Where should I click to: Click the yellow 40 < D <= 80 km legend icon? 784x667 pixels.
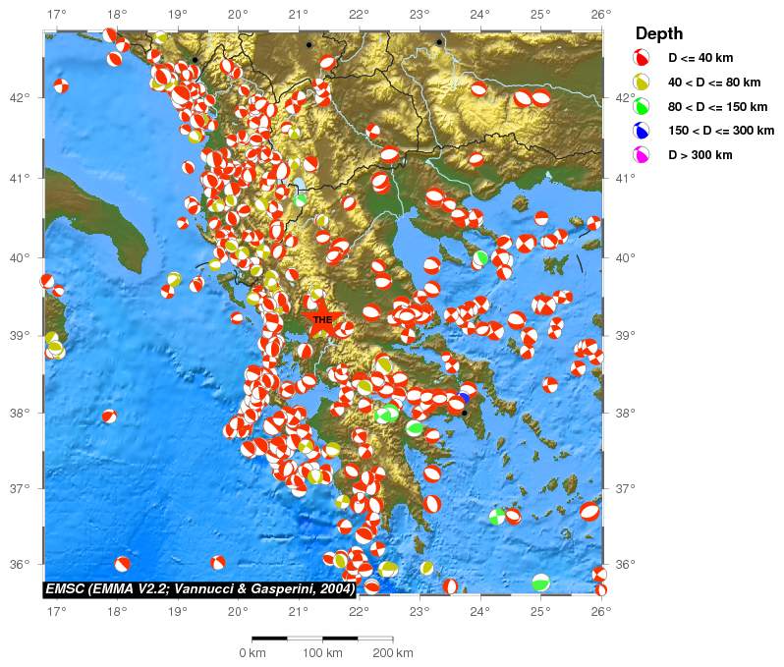coord(642,83)
